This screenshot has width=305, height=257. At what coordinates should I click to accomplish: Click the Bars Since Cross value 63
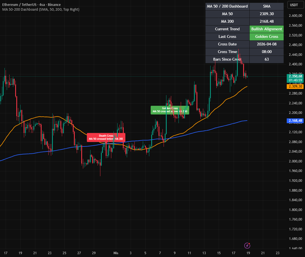click(x=266, y=59)
